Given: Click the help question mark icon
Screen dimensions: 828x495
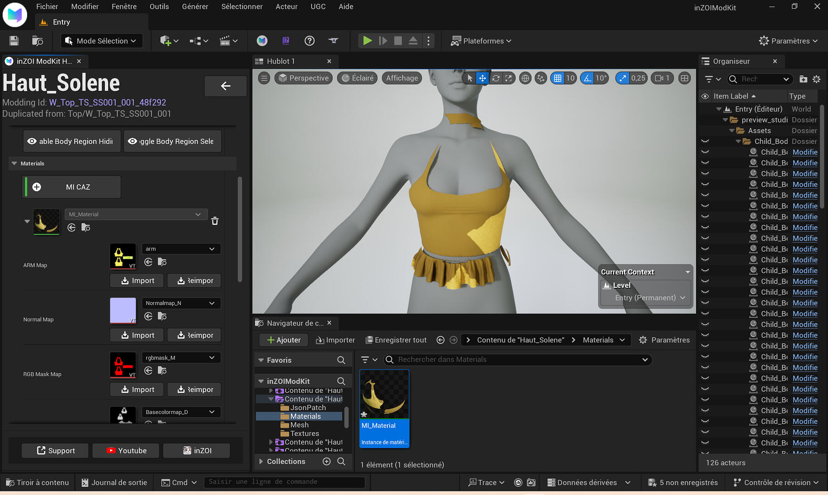Looking at the screenshot, I should pos(309,41).
